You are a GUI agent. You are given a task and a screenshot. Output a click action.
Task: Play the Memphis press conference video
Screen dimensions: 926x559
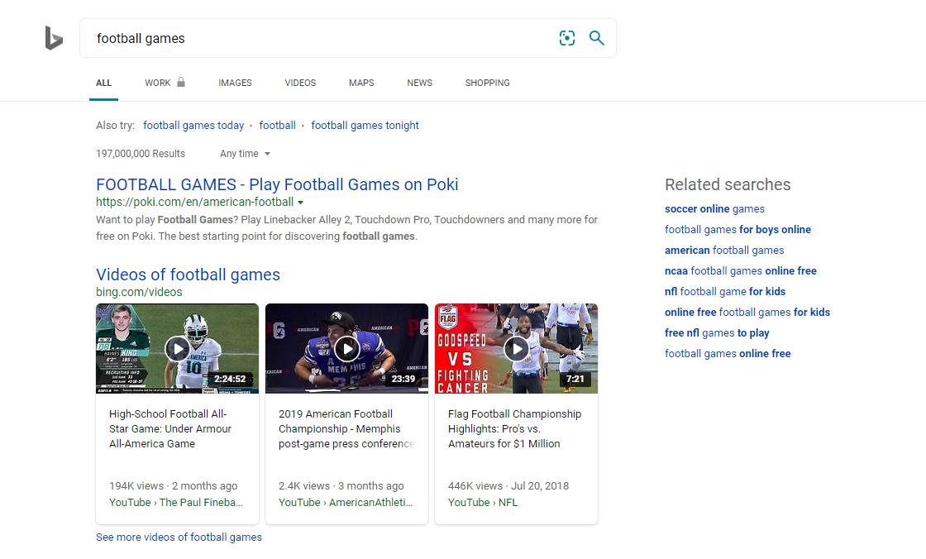[x=346, y=349]
